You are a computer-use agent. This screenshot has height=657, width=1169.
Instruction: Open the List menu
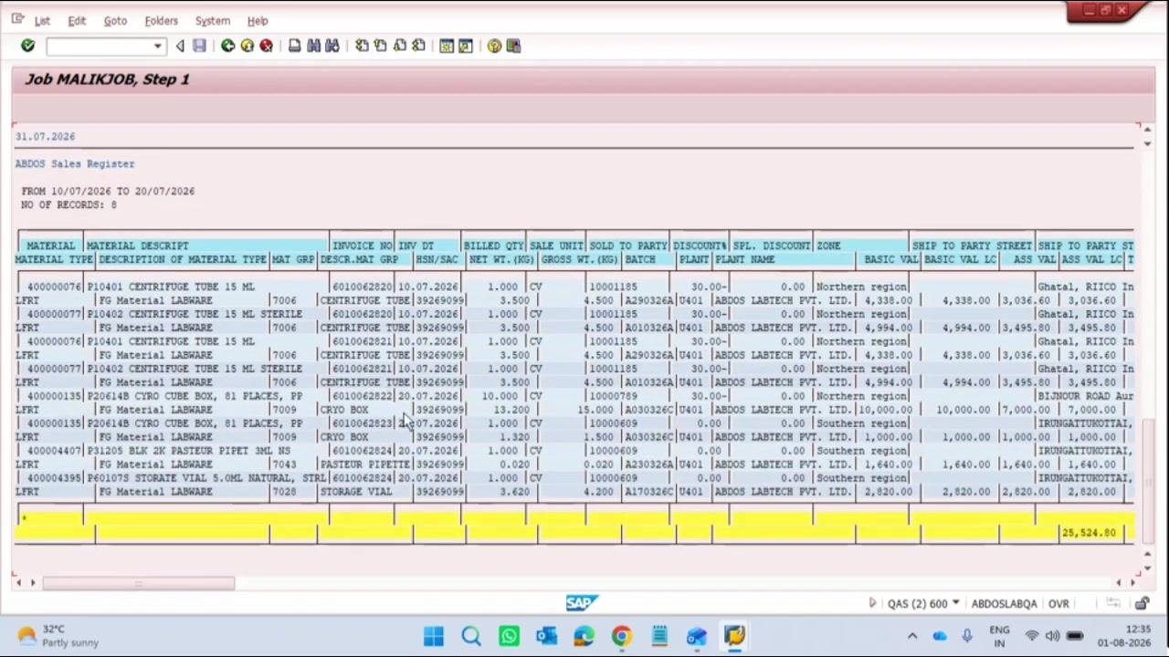(42, 20)
